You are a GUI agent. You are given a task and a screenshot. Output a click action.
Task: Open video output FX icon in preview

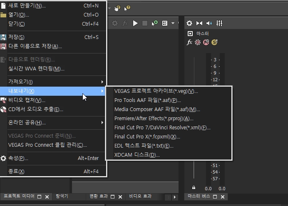125,23
